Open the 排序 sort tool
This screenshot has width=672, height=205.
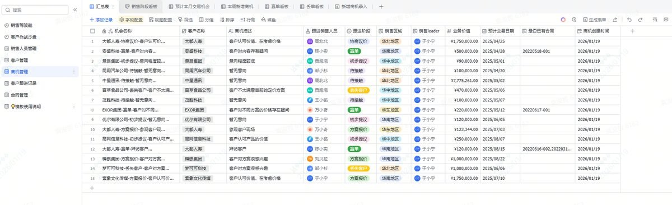(x=227, y=20)
